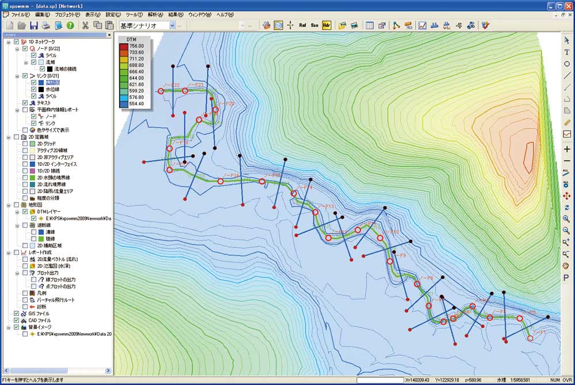Image resolution: width=575 pixels, height=385 pixels.
Task: Toggle the DTMレイヤー checkbox
Action: click(x=25, y=212)
